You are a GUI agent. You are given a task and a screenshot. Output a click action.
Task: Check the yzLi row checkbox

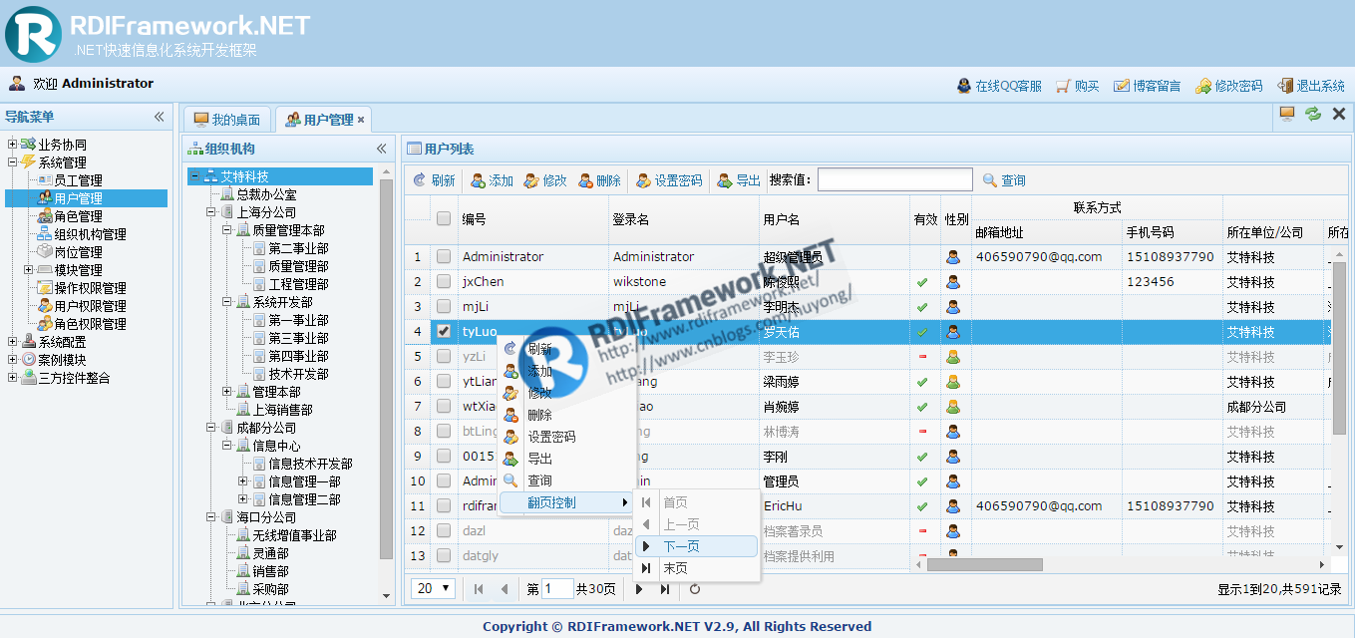tap(444, 356)
